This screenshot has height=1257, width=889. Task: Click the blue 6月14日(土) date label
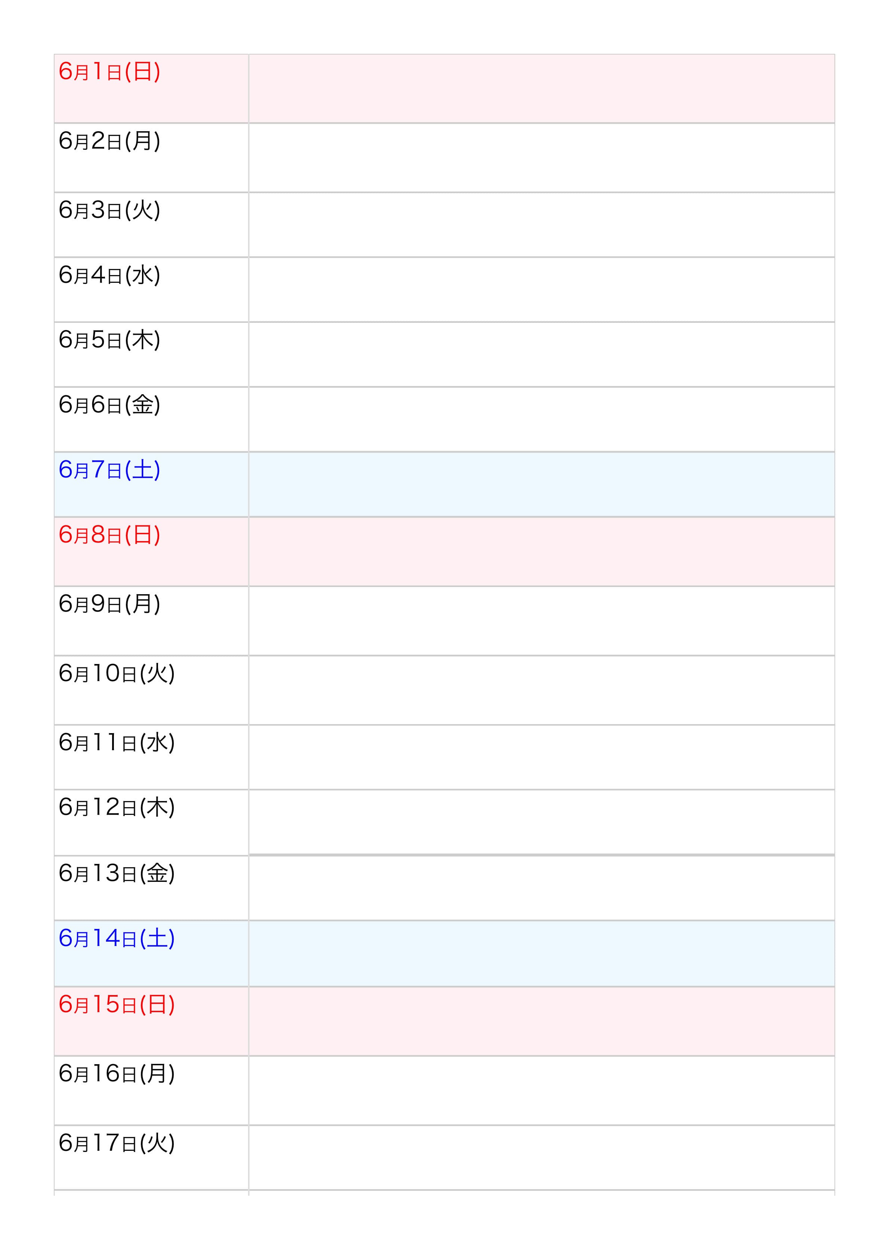(117, 939)
